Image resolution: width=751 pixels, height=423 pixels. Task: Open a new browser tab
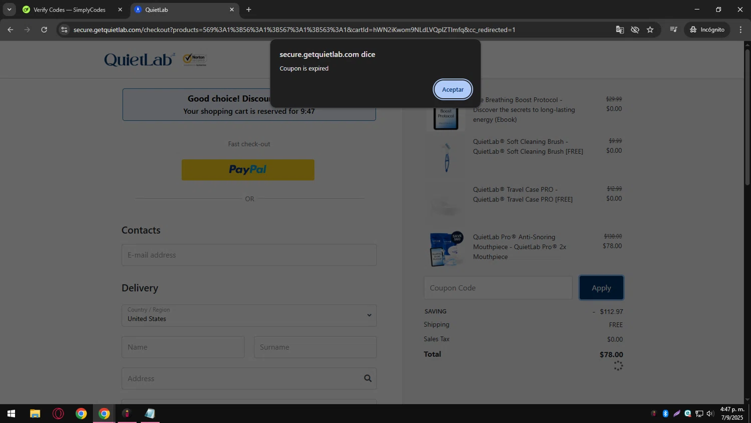pyautogui.click(x=249, y=10)
